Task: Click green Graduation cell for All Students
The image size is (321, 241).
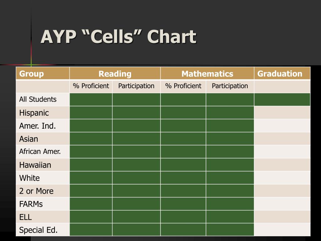Action: (282, 99)
